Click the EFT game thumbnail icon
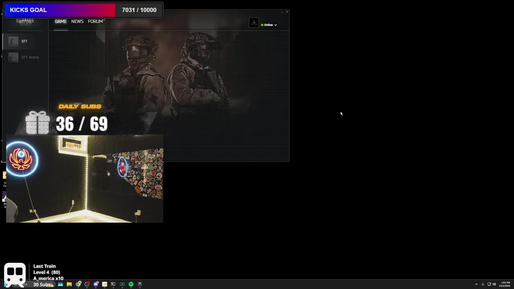 (13, 41)
